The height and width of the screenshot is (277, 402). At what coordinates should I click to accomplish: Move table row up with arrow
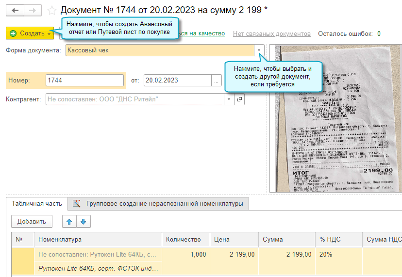(x=69, y=222)
